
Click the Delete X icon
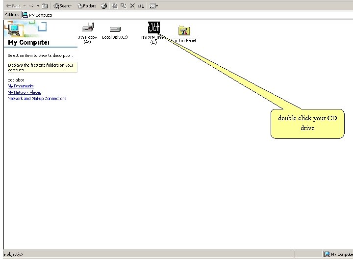(132, 6)
